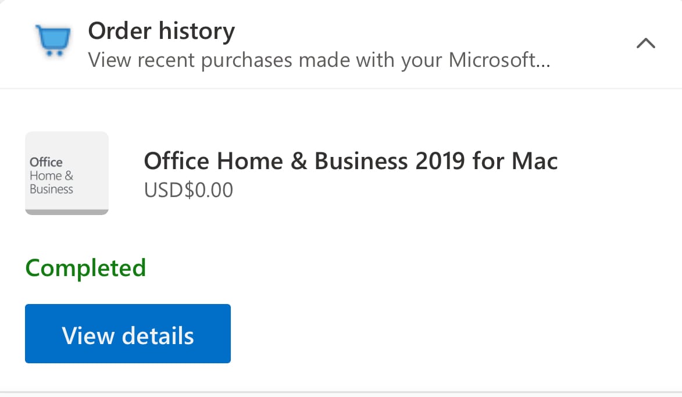Click the gray strip under the product tile

tap(67, 212)
